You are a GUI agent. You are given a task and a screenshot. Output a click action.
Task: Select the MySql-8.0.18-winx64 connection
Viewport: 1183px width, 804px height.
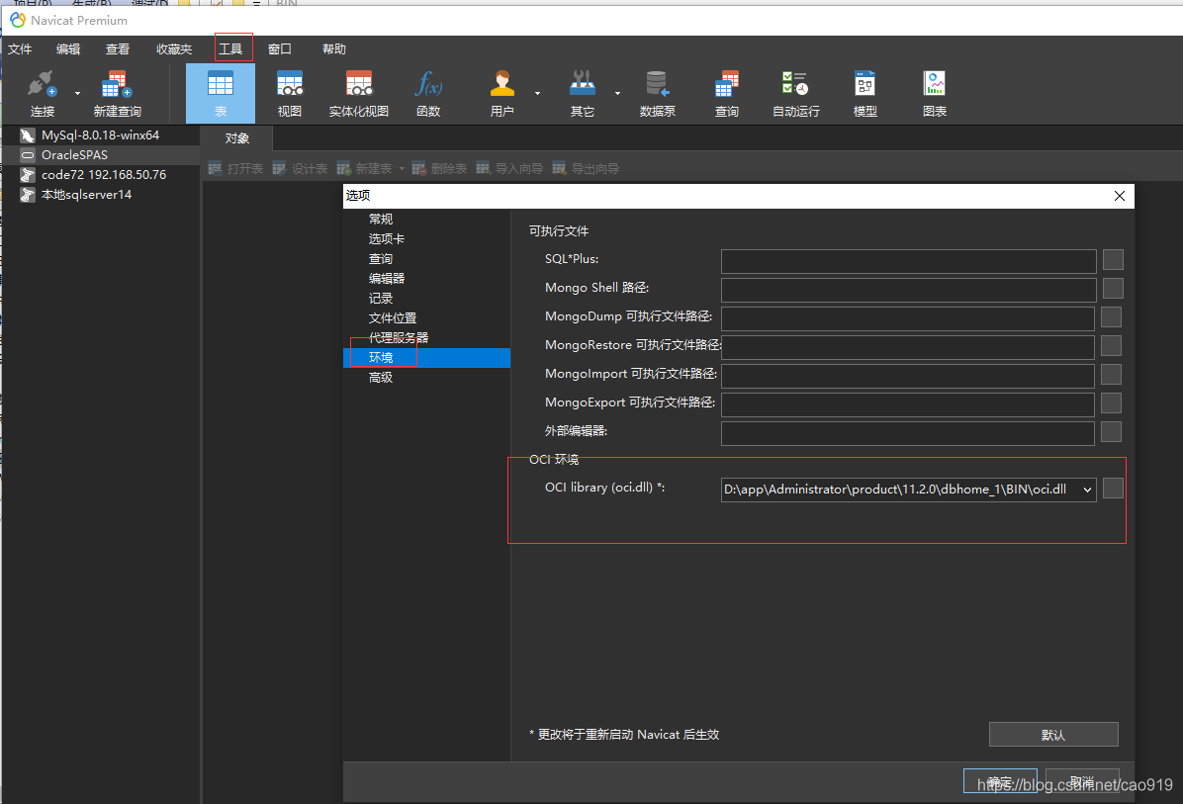click(x=100, y=135)
